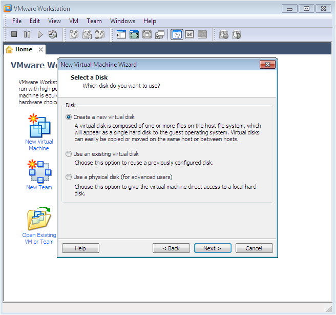This screenshot has height=315, width=336.
Task: Click Open Existing VM or Team link
Action: point(39,239)
